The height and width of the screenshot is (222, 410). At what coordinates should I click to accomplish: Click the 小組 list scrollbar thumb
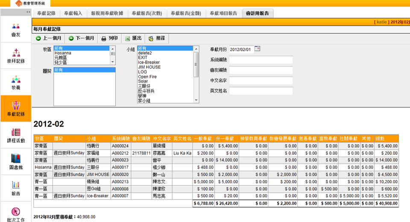[196, 64]
